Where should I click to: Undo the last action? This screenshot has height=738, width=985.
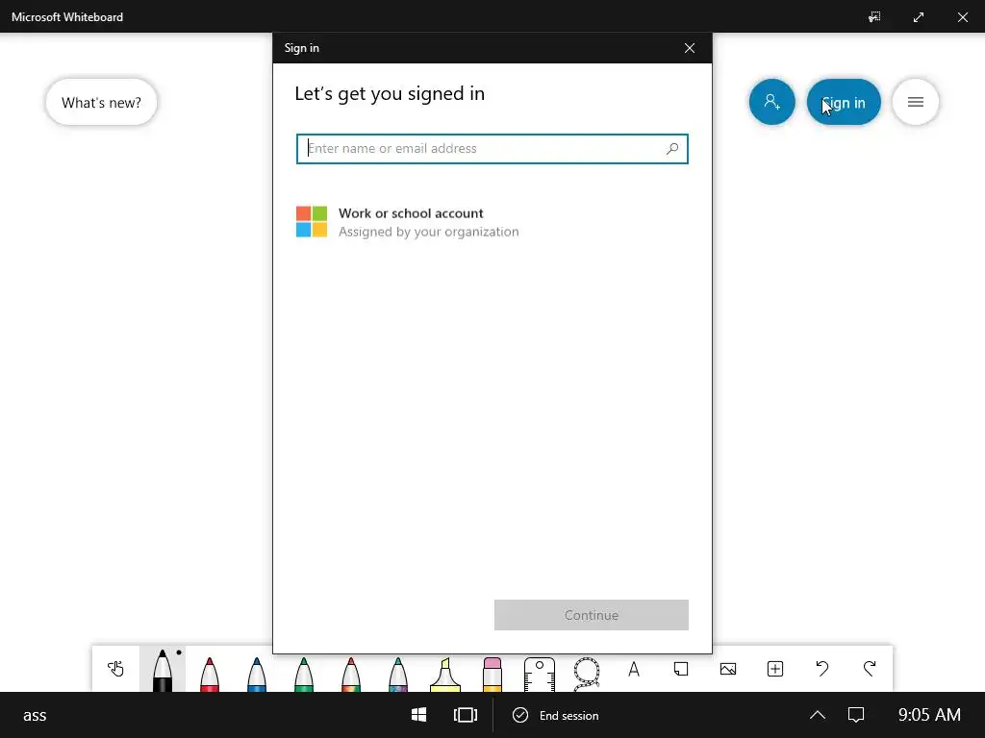pyautogui.click(x=822, y=669)
